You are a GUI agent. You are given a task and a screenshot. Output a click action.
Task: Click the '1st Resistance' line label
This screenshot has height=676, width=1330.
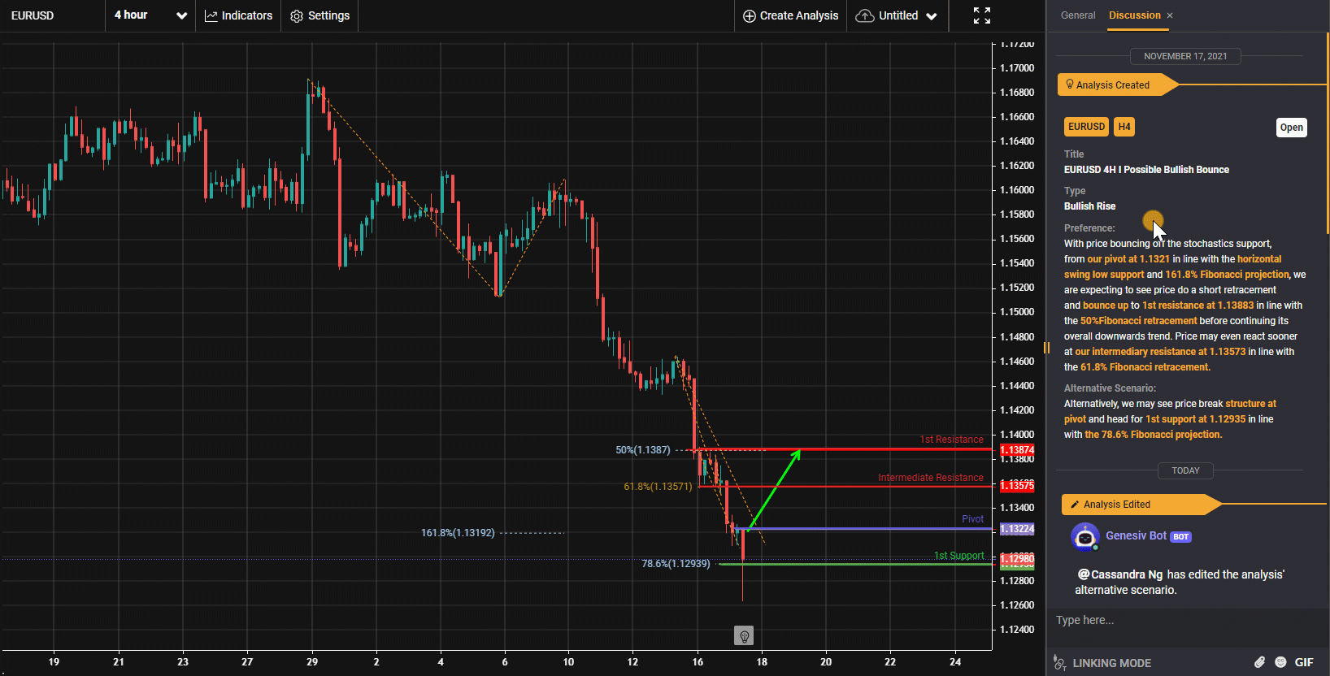click(951, 440)
